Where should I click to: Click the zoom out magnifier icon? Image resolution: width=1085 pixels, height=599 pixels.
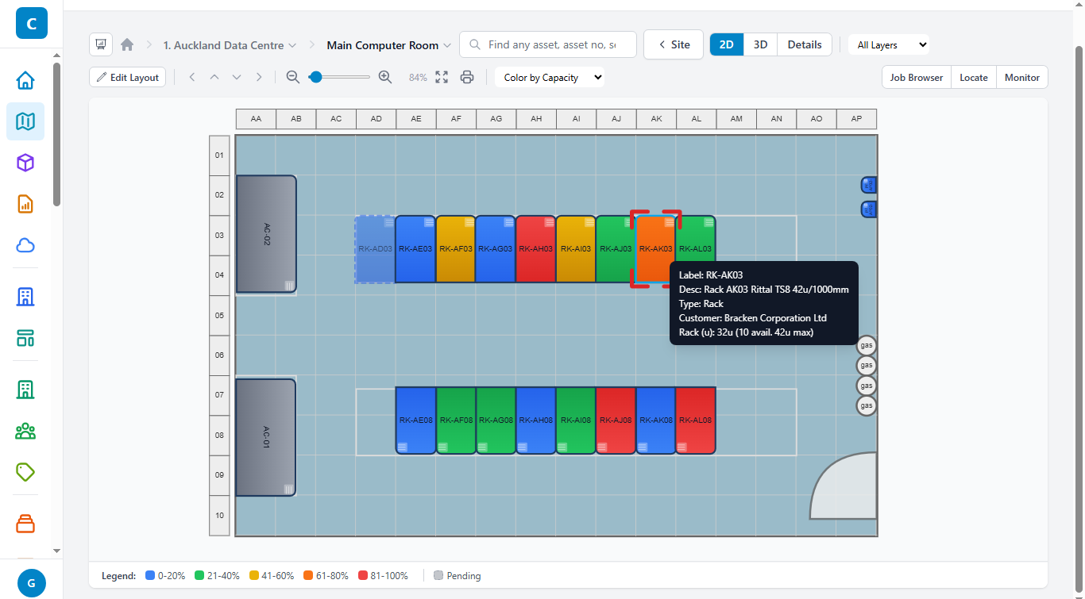[x=292, y=77]
